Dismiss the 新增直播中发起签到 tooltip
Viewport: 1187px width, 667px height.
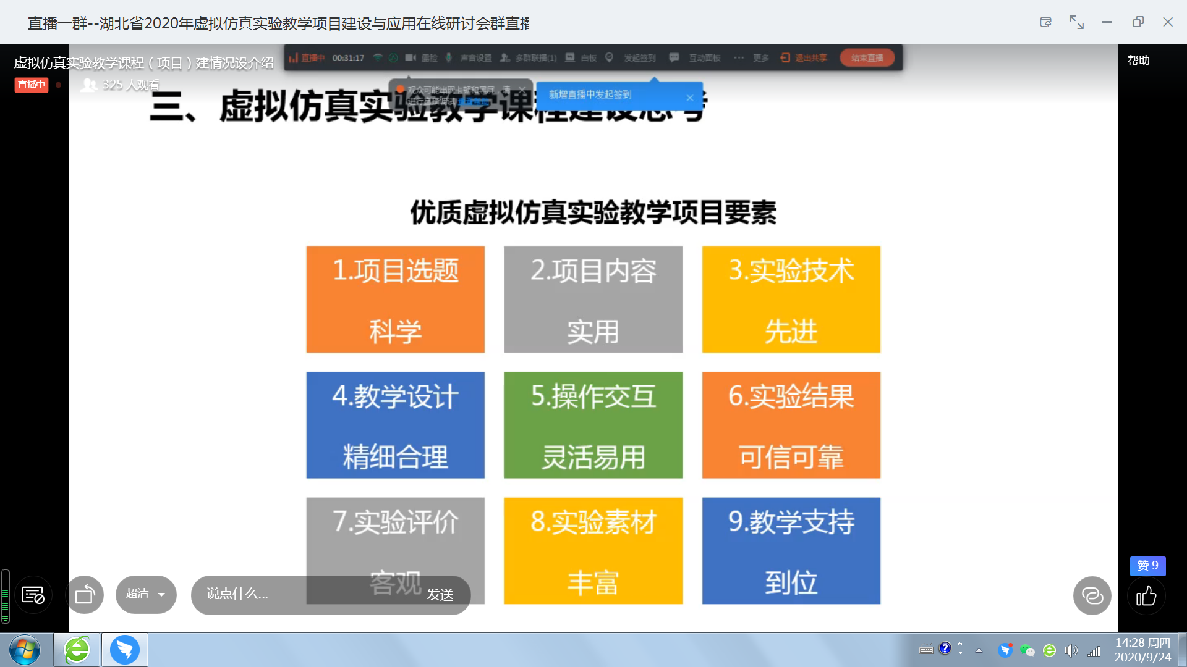tap(690, 98)
